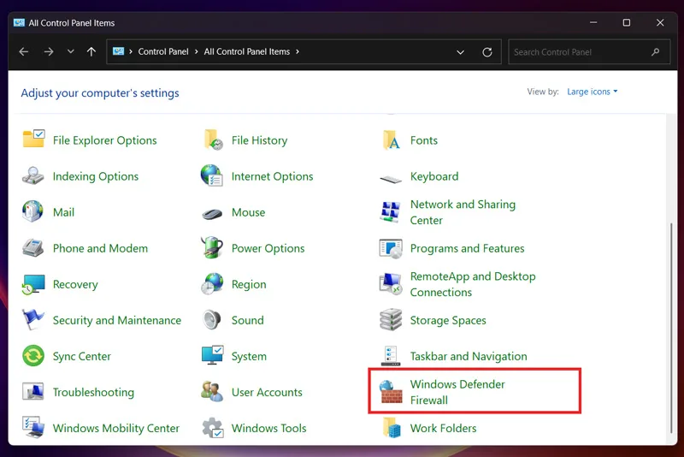Open the Storage Spaces icon
The image size is (684, 457).
tap(391, 320)
